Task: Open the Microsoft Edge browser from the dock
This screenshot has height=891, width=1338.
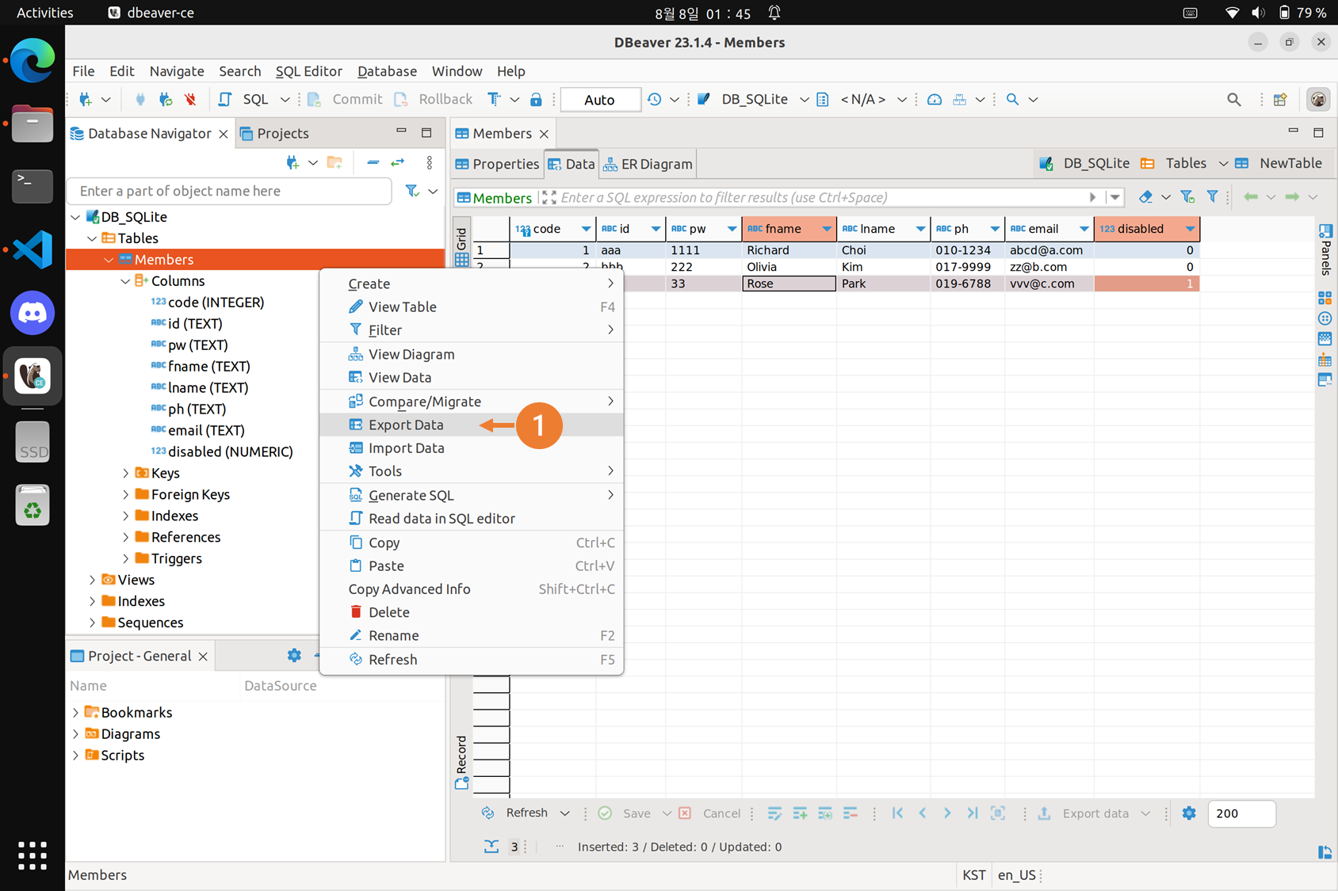Action: coord(32,60)
